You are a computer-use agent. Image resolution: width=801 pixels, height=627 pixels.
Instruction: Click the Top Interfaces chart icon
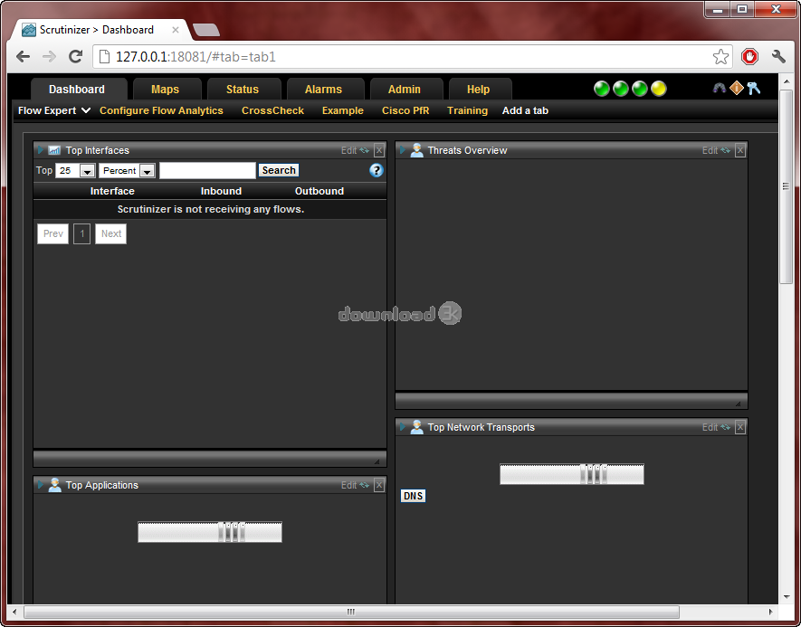pyautogui.click(x=54, y=150)
